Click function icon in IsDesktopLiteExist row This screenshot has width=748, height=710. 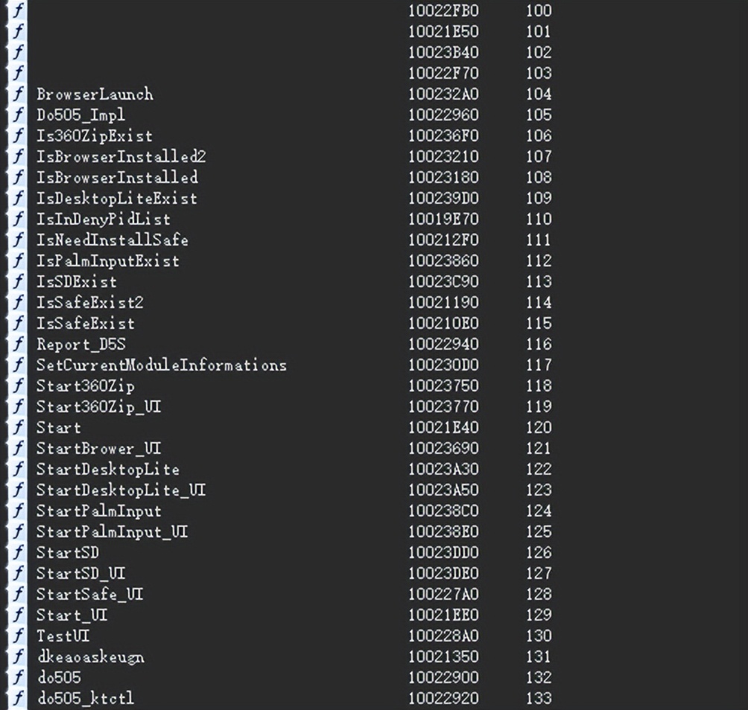(x=18, y=198)
